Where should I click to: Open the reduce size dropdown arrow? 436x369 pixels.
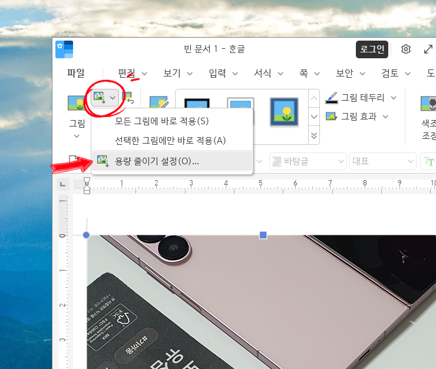[x=113, y=98]
